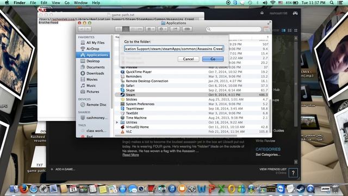The width and height of the screenshot is (348, 196).
Task: Launch iTunes from the Dock
Action: coord(172,189)
